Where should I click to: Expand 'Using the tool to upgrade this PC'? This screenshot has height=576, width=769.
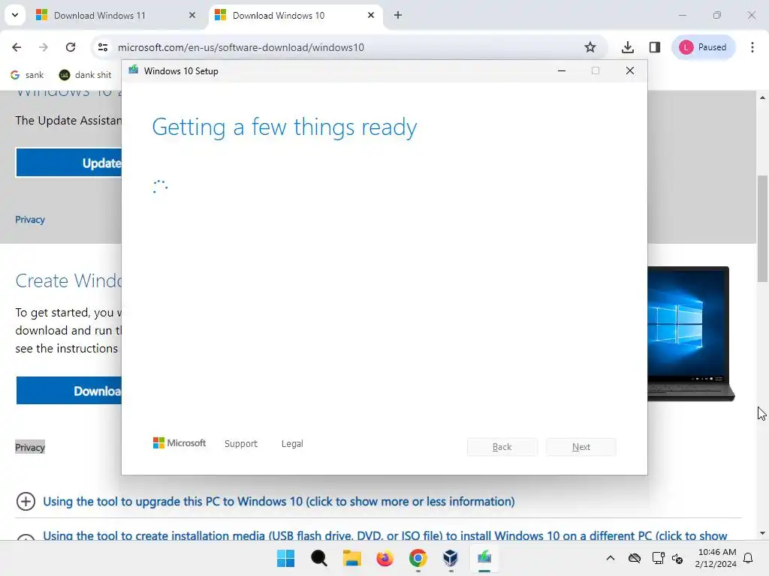click(x=279, y=502)
